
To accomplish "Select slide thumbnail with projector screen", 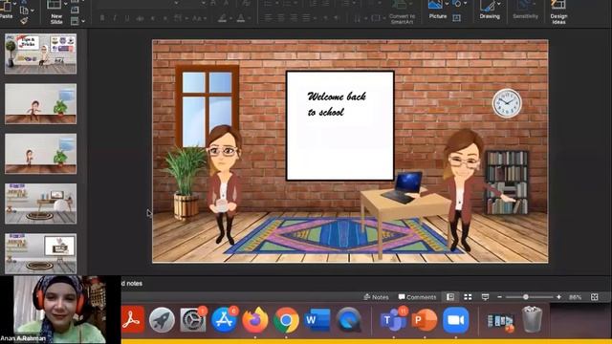I will (40, 253).
